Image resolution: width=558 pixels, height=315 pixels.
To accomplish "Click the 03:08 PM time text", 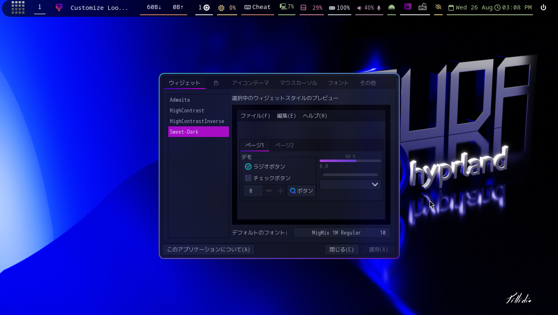I will coord(517,7).
